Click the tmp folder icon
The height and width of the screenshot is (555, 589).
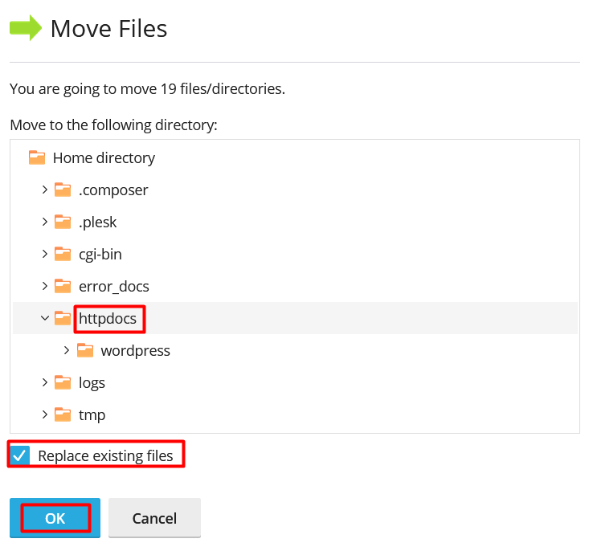pos(63,415)
